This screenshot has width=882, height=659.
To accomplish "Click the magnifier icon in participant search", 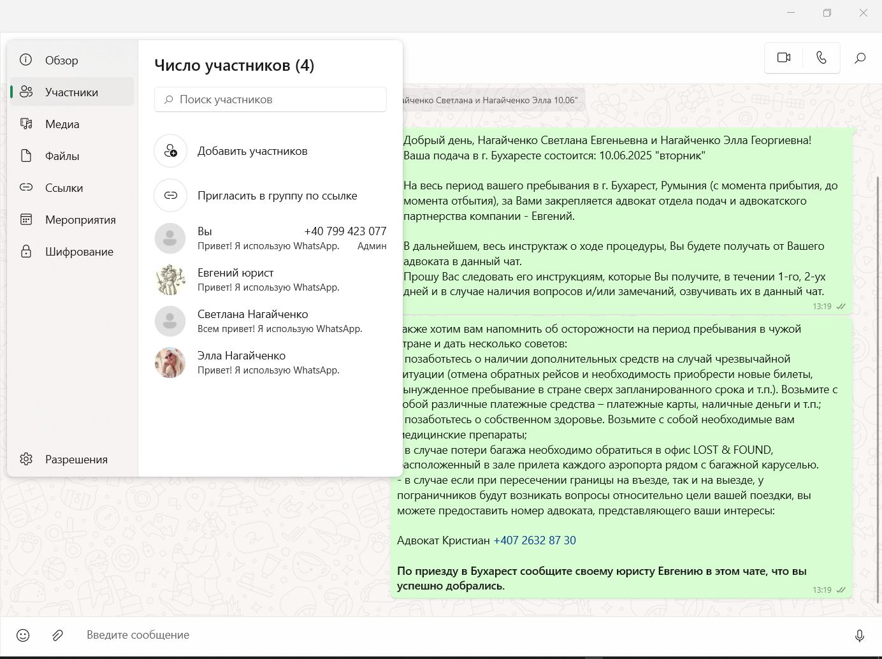I will tap(169, 99).
